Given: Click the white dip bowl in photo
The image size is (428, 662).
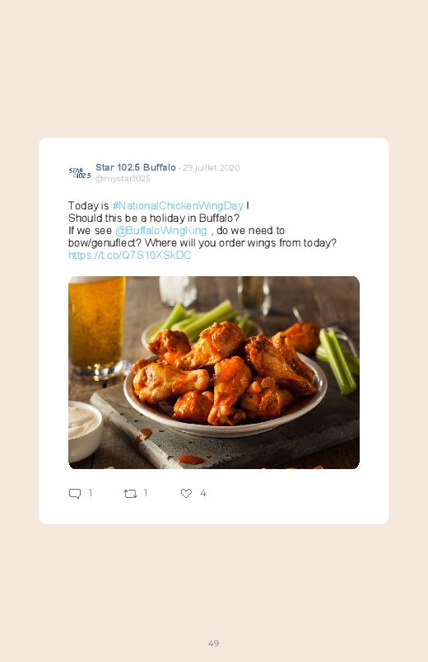Looking at the screenshot, I should 84,430.
